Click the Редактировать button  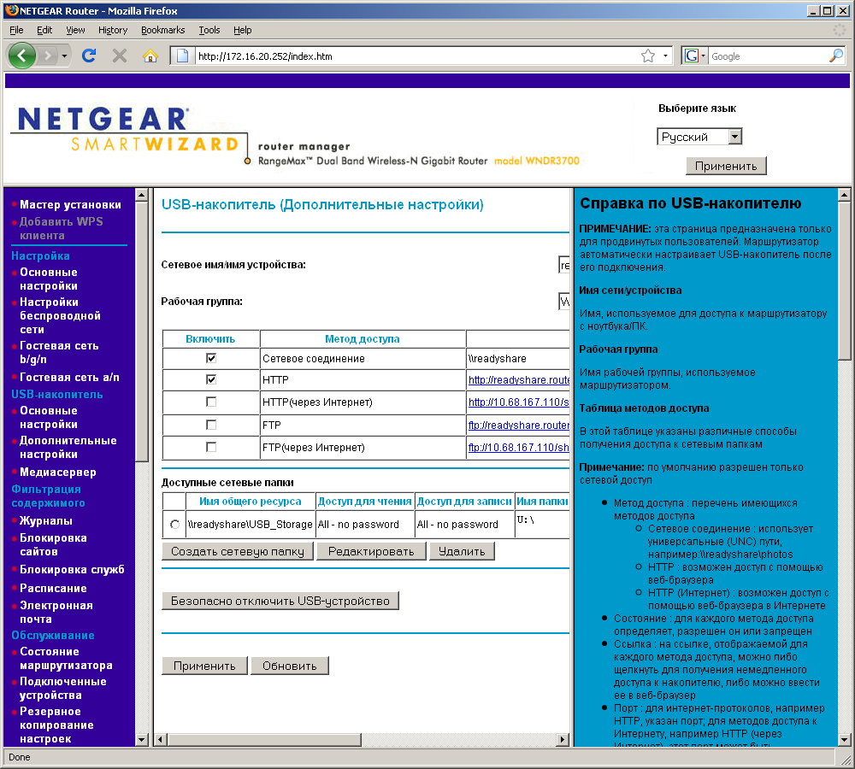coord(371,551)
